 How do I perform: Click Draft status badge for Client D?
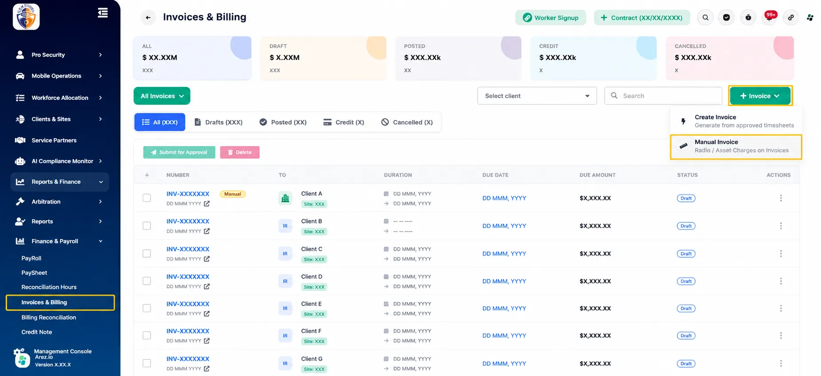(x=686, y=281)
